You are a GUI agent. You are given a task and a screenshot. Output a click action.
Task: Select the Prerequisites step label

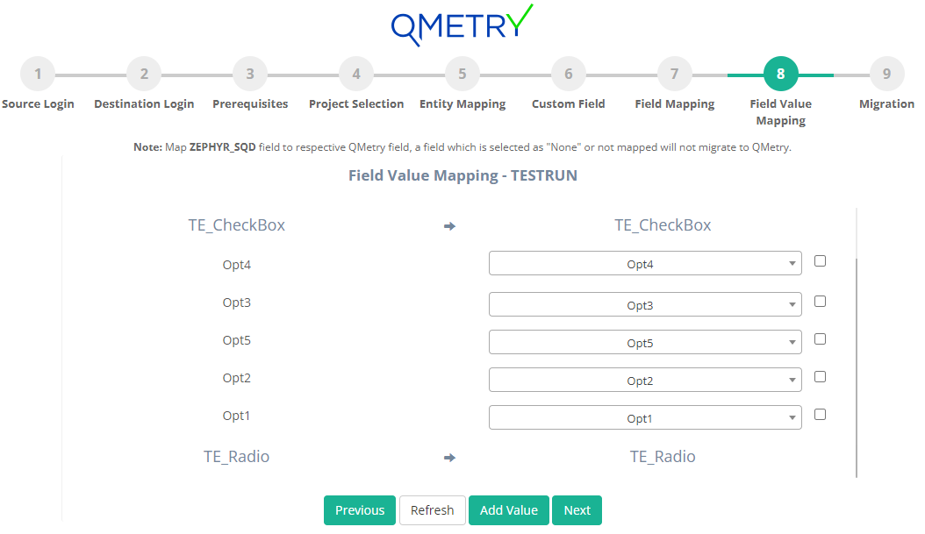pyautogui.click(x=250, y=104)
